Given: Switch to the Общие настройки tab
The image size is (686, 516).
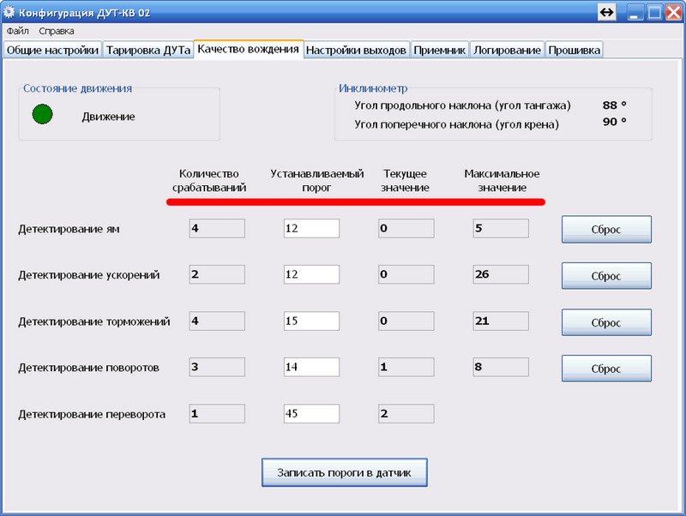Looking at the screenshot, I should click(52, 50).
